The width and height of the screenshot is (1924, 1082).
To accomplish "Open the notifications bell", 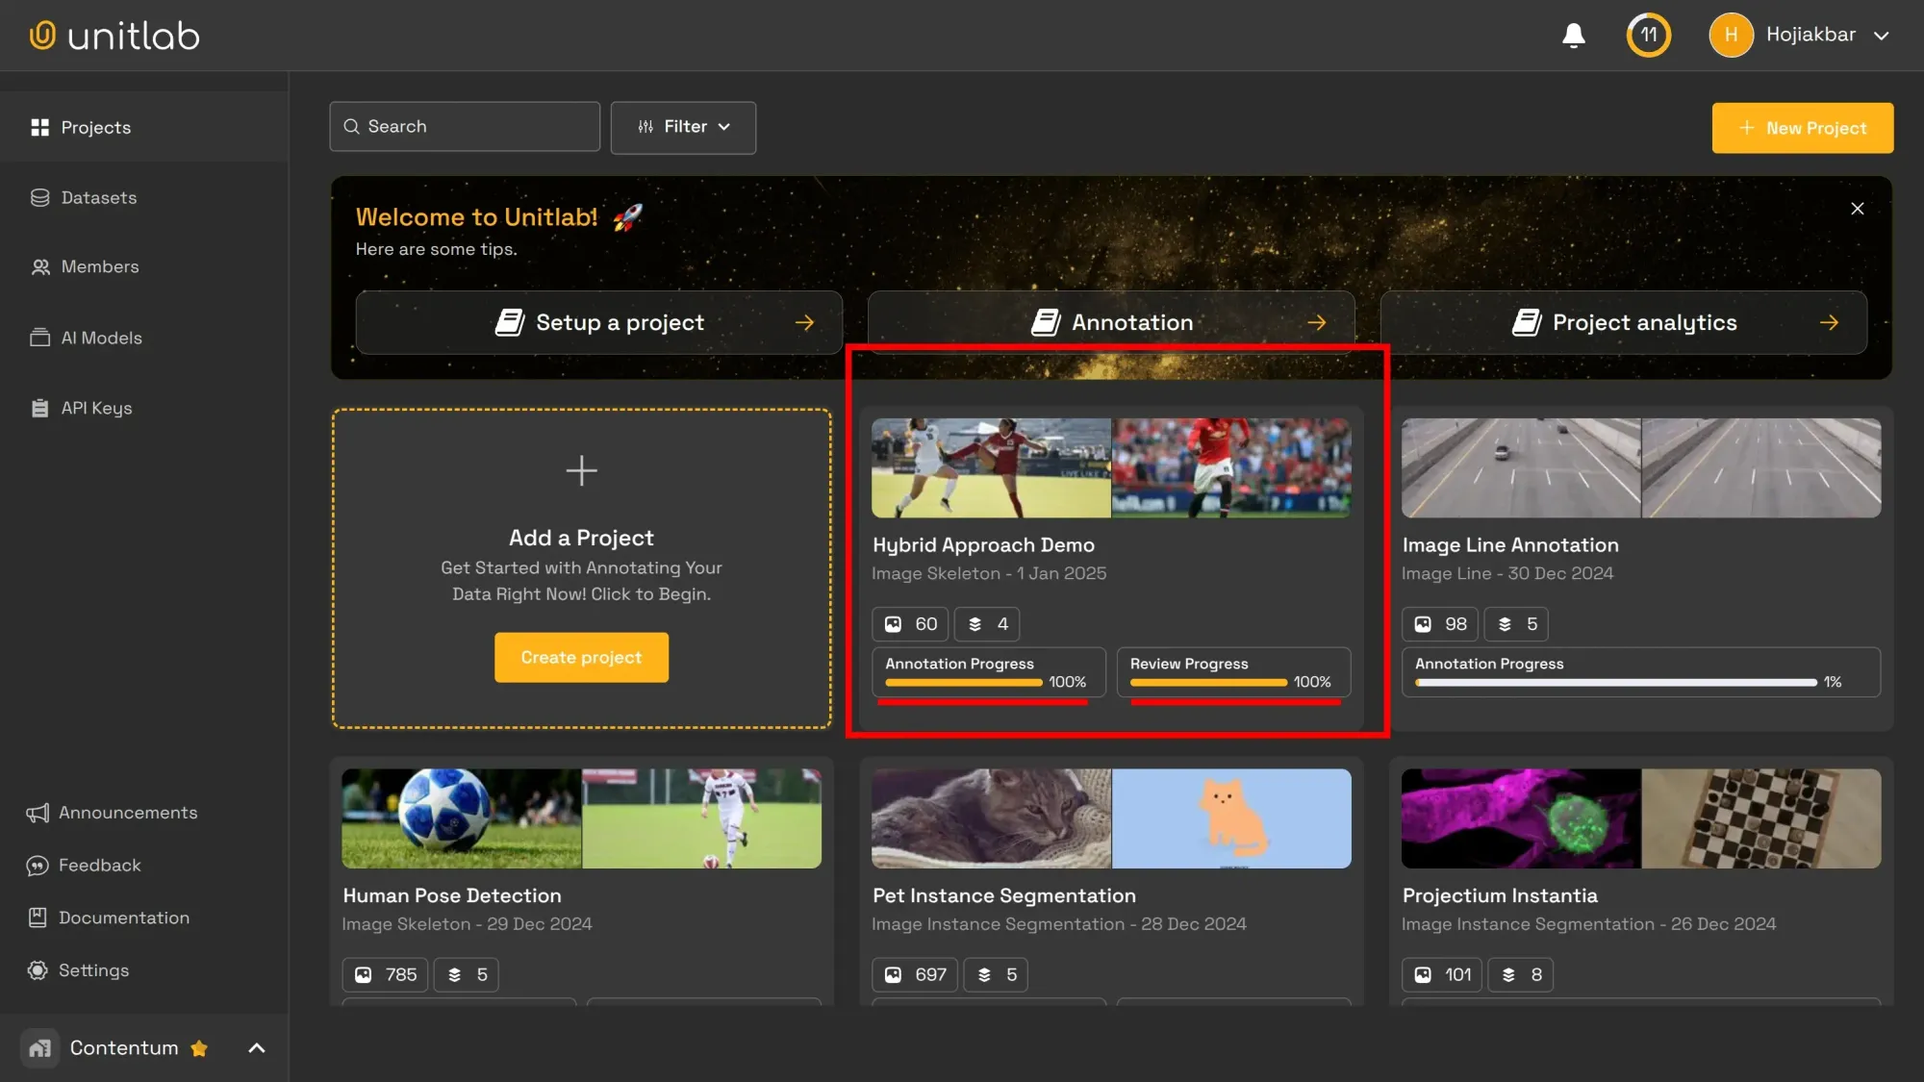I will tap(1572, 35).
